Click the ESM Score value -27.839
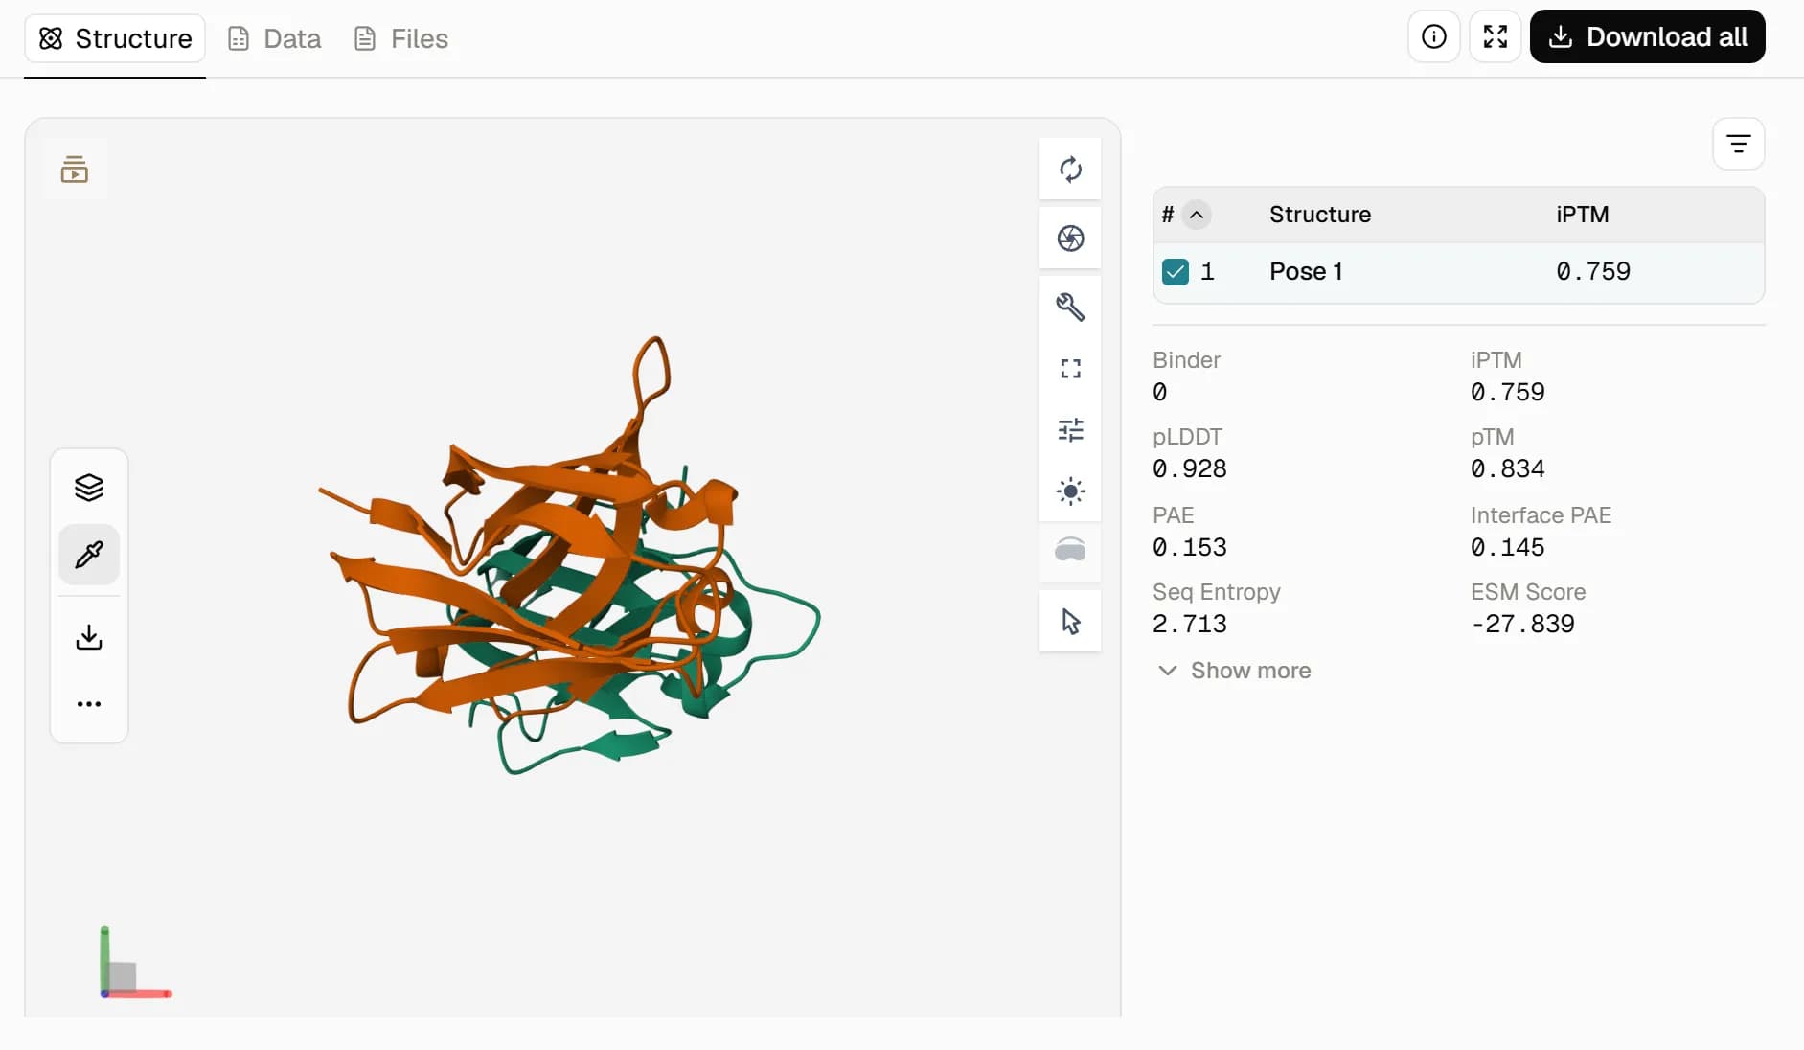1804x1050 pixels. (x=1522, y=624)
